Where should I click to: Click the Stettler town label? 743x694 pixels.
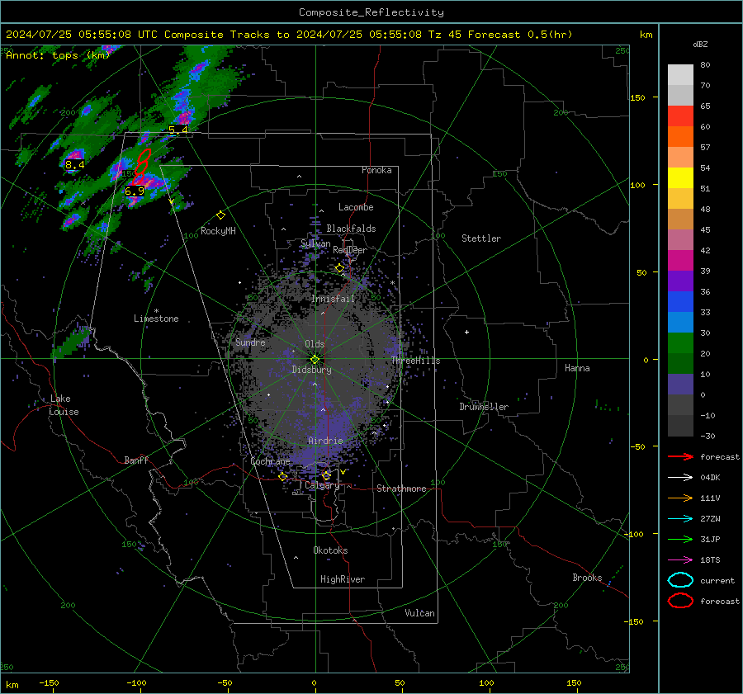tap(481, 238)
